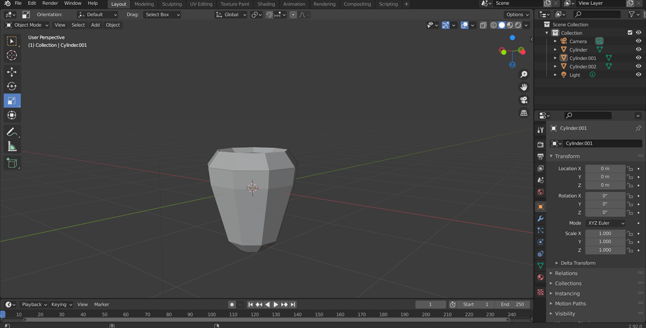Image resolution: width=646 pixels, height=328 pixels.
Task: Select the Measure tool
Action: click(x=12, y=147)
